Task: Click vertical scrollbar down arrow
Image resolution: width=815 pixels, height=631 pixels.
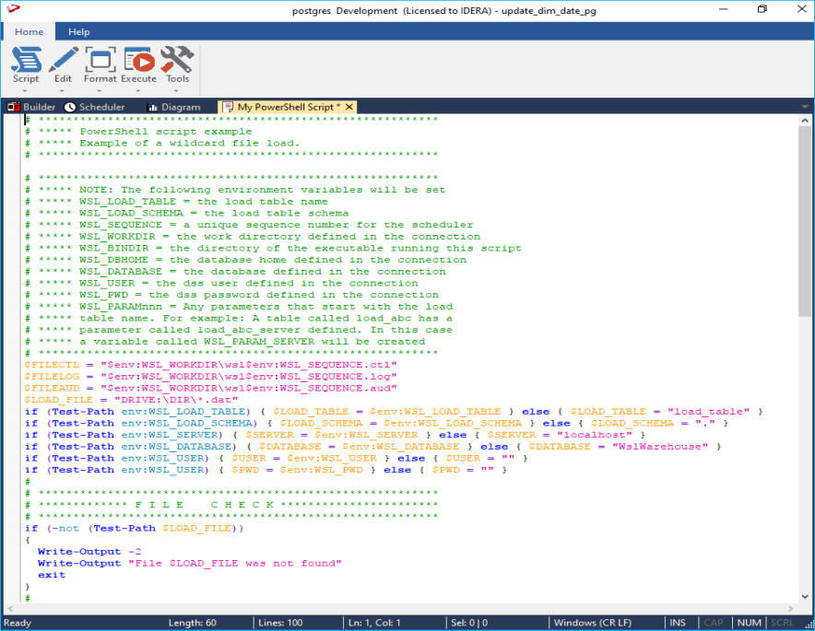Action: click(805, 597)
